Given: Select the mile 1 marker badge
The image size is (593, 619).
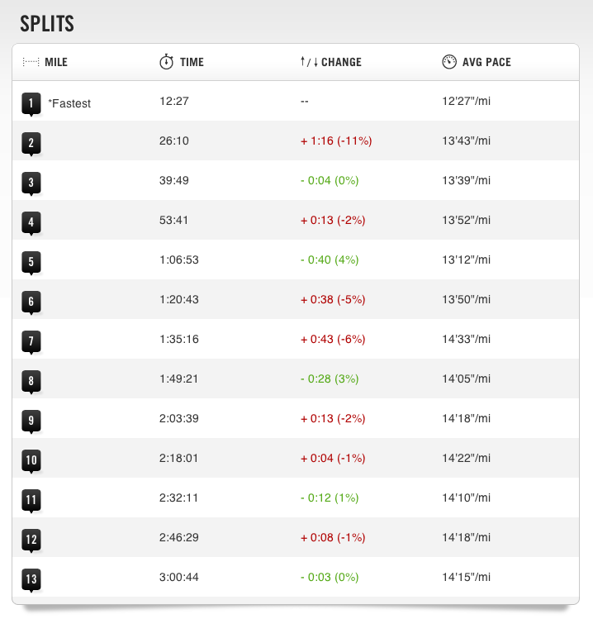Looking at the screenshot, I should pos(31,104).
